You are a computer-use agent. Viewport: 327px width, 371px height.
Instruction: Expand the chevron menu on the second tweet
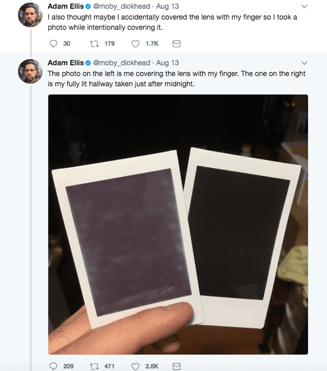pyautogui.click(x=304, y=63)
